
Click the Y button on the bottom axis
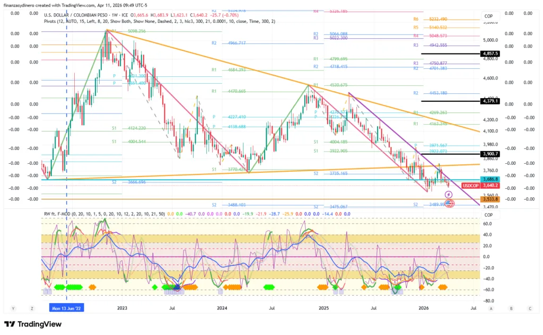click(13, 308)
